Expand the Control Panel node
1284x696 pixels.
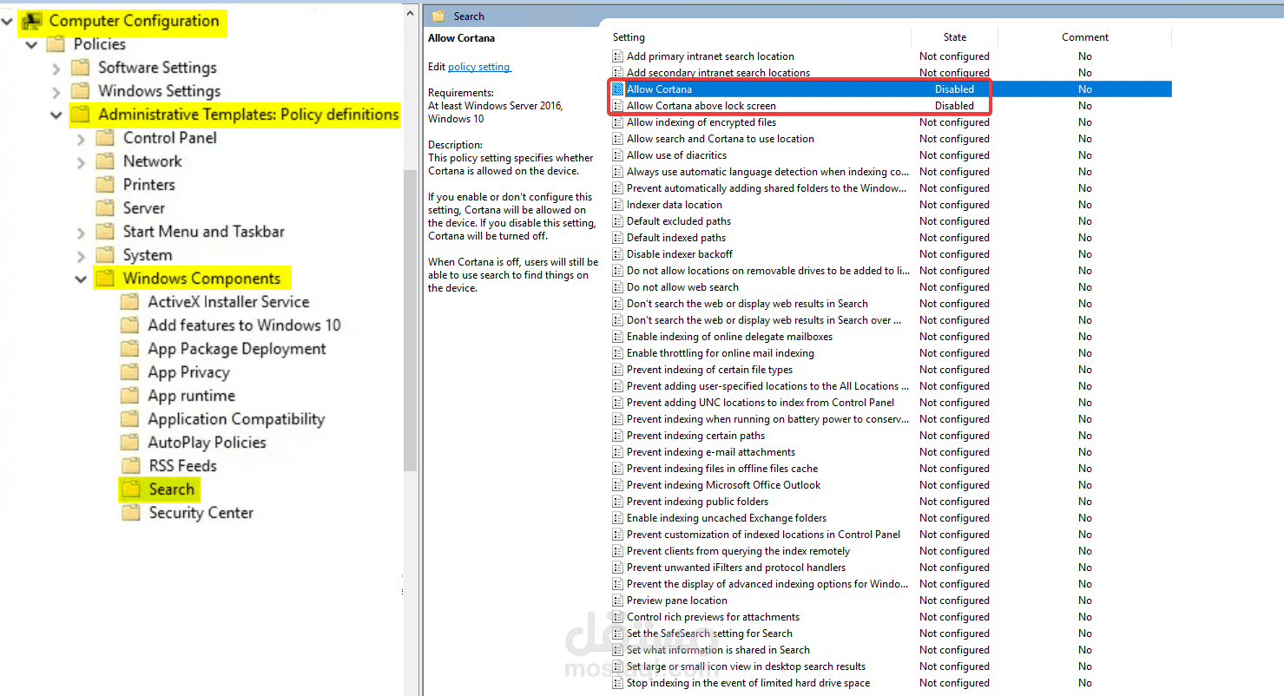(x=81, y=138)
